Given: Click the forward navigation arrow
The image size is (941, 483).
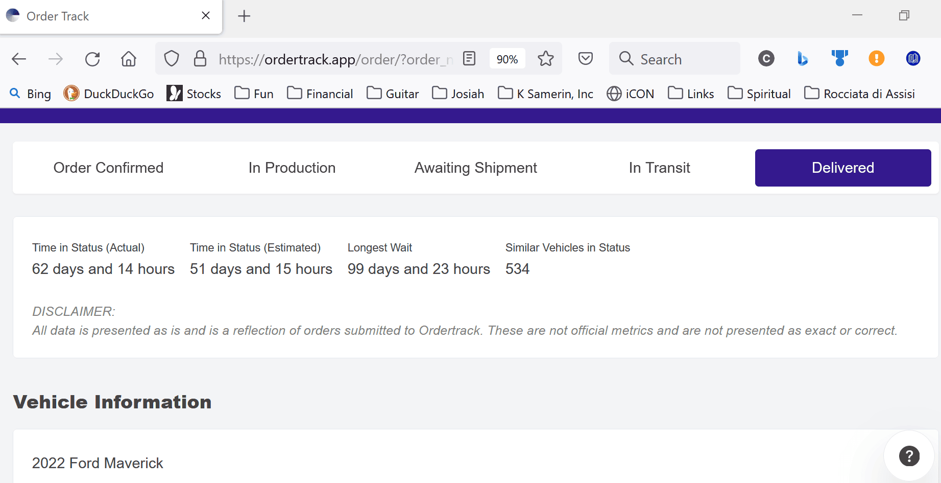Looking at the screenshot, I should click(x=56, y=59).
